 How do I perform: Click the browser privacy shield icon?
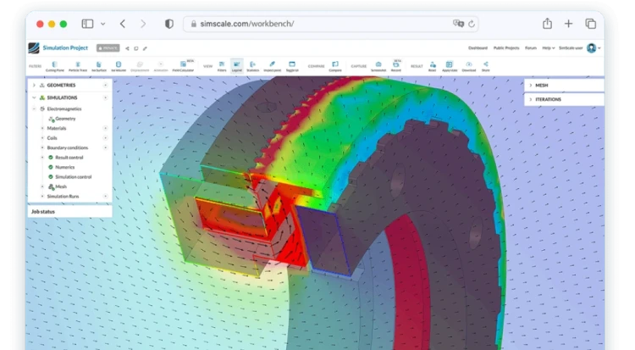coord(169,24)
